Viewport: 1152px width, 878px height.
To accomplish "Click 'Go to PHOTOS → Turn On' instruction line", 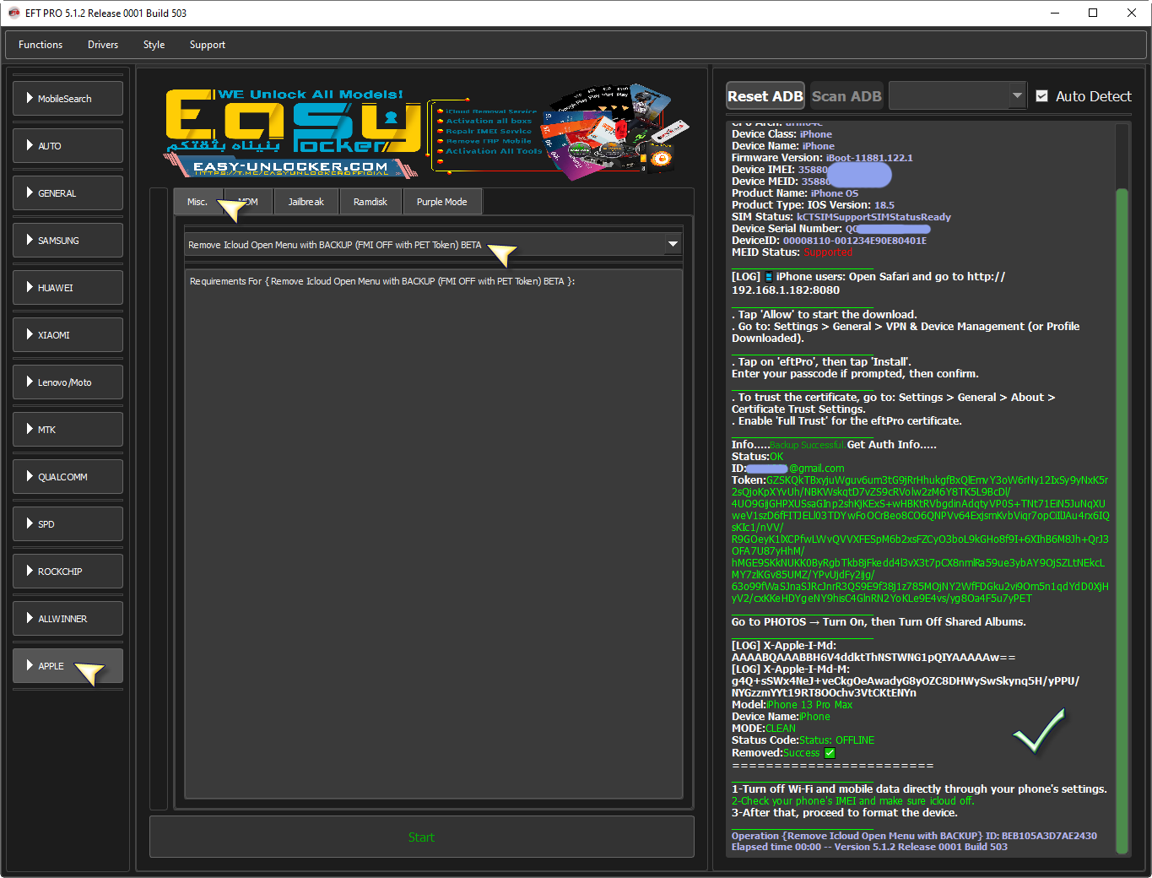I will [x=879, y=622].
